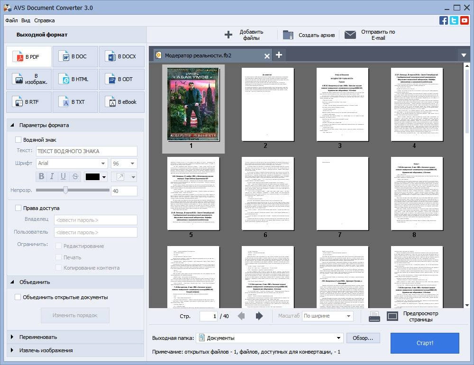Viewport: 474px width, 365px height.
Task: Collapse the Параметры формата section
Action: click(x=12, y=125)
